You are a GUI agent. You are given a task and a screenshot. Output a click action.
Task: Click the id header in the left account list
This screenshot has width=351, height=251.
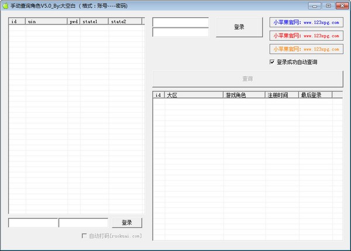pyautogui.click(x=17, y=22)
